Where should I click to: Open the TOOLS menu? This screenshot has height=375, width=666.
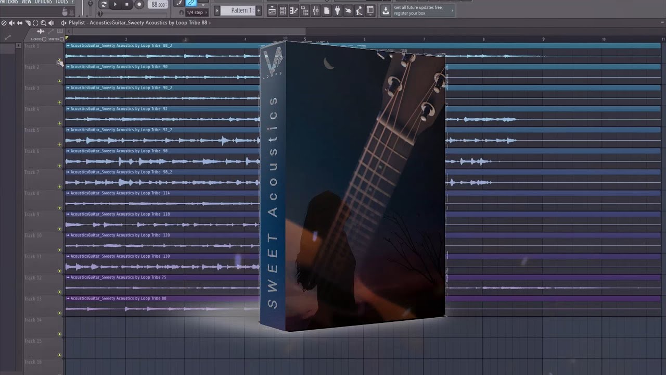click(x=62, y=2)
